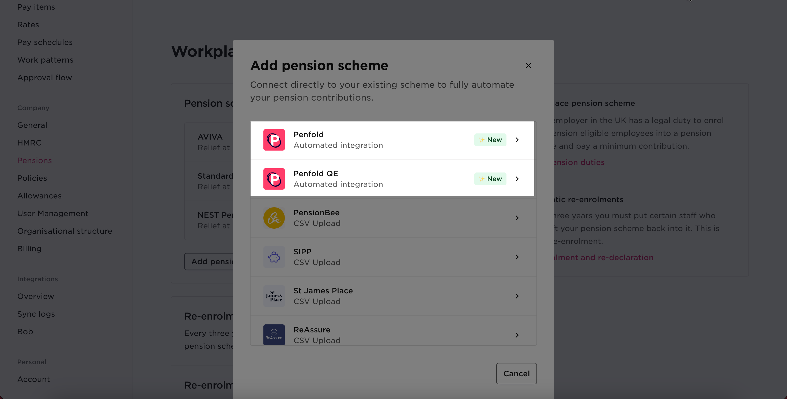Image resolution: width=787 pixels, height=399 pixels.
Task: Expand the Penfold integration row chevron
Action: click(517, 140)
